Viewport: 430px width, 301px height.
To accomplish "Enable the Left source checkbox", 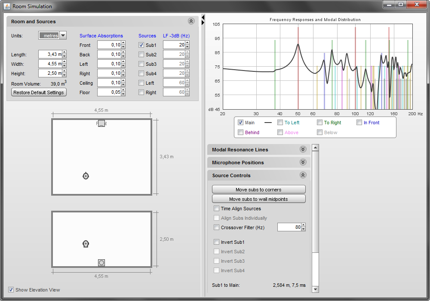I will click(141, 83).
